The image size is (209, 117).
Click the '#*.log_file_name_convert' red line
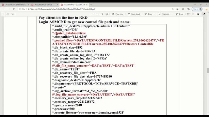pos(93,95)
